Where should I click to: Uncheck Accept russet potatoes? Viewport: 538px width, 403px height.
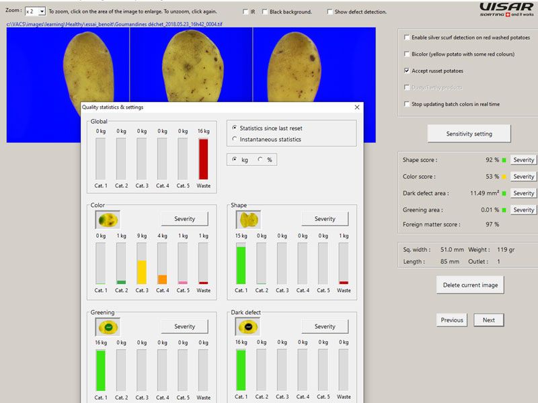click(x=407, y=71)
